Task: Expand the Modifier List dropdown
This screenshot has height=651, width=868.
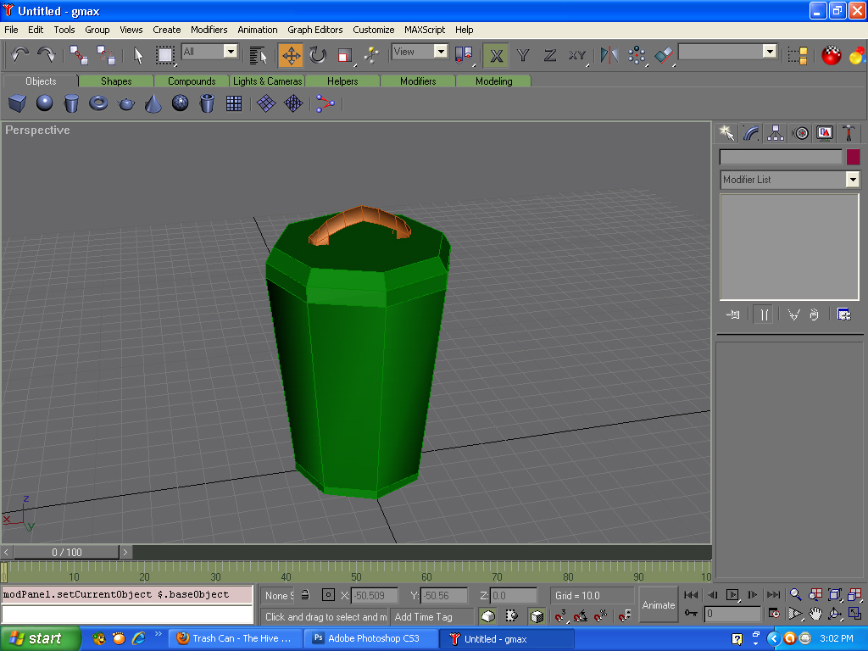Action: (x=790, y=180)
